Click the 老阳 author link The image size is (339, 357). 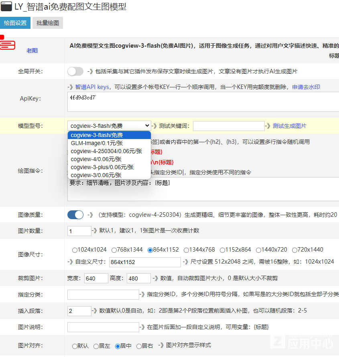pyautogui.click(x=32, y=50)
